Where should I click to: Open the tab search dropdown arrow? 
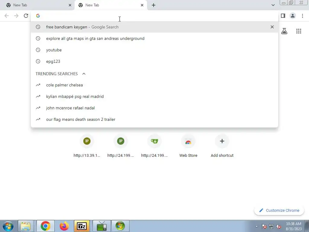click(x=273, y=5)
